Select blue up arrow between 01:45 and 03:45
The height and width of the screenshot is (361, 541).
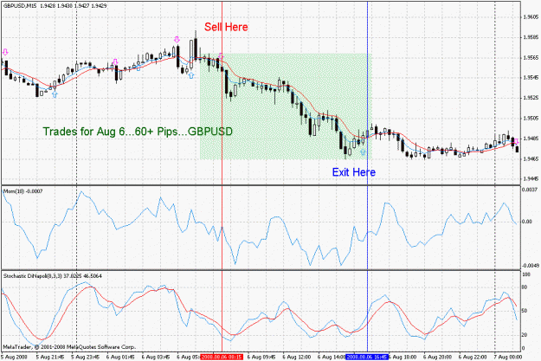[x=138, y=68]
